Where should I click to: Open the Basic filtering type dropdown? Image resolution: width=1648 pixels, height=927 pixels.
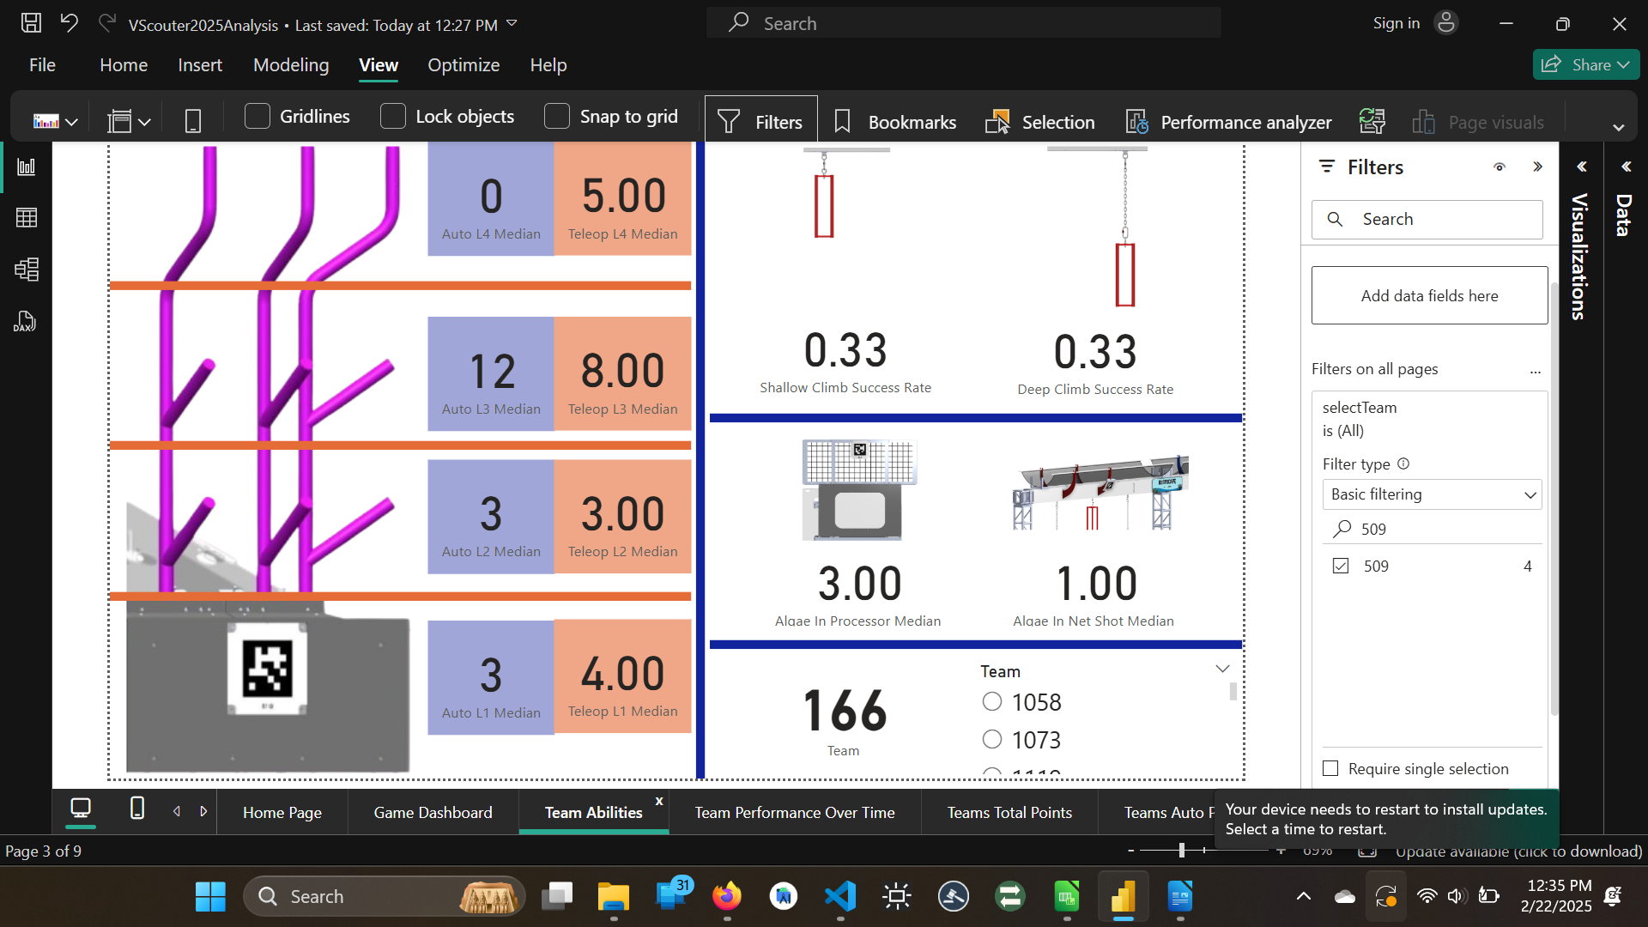(x=1432, y=494)
